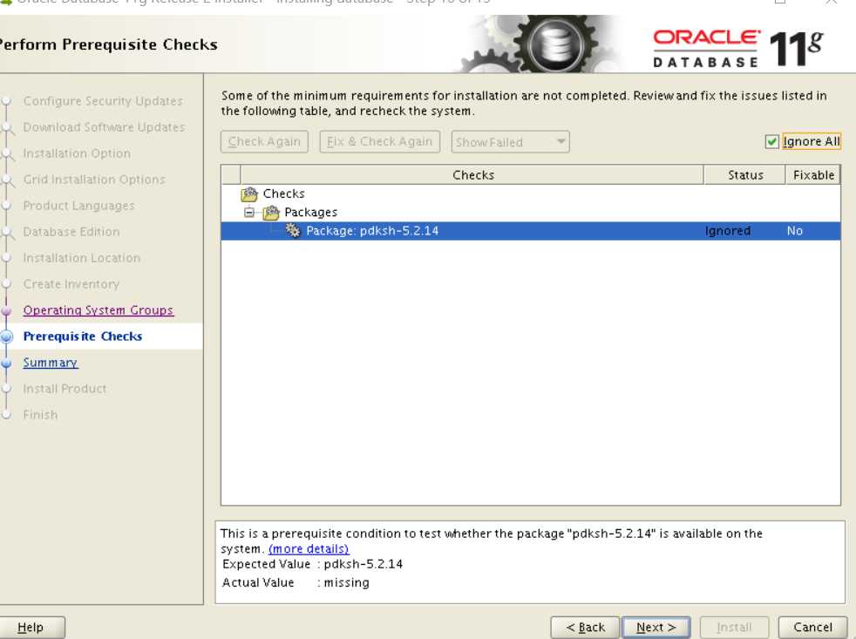This screenshot has width=856, height=639.
Task: Click the Packages tree label
Action: pos(310,213)
